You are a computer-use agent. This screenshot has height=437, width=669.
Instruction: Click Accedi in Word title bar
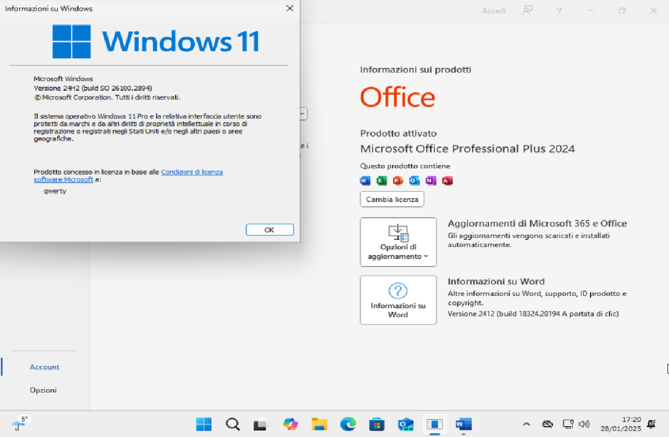pyautogui.click(x=493, y=11)
